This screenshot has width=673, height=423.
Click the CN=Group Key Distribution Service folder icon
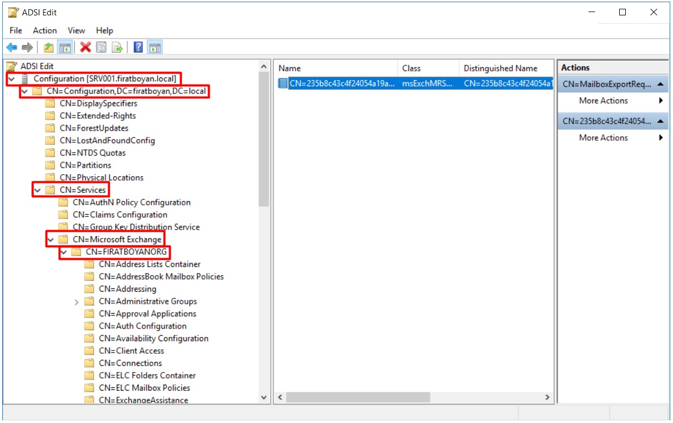(x=64, y=227)
